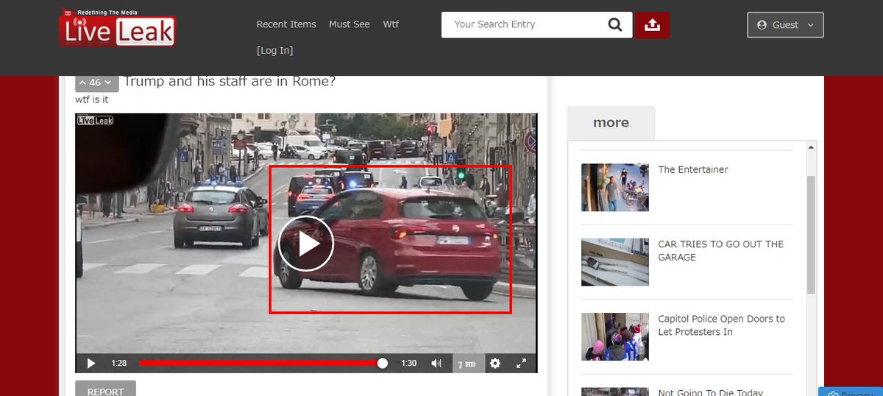
Task: Click Not Going To Die Today link
Action: click(711, 392)
